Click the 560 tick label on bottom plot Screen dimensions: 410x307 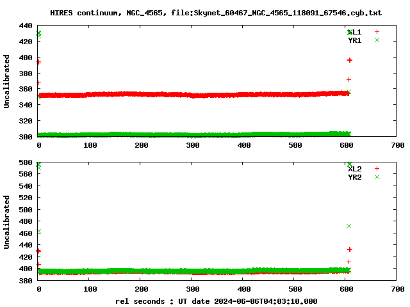click(26, 174)
